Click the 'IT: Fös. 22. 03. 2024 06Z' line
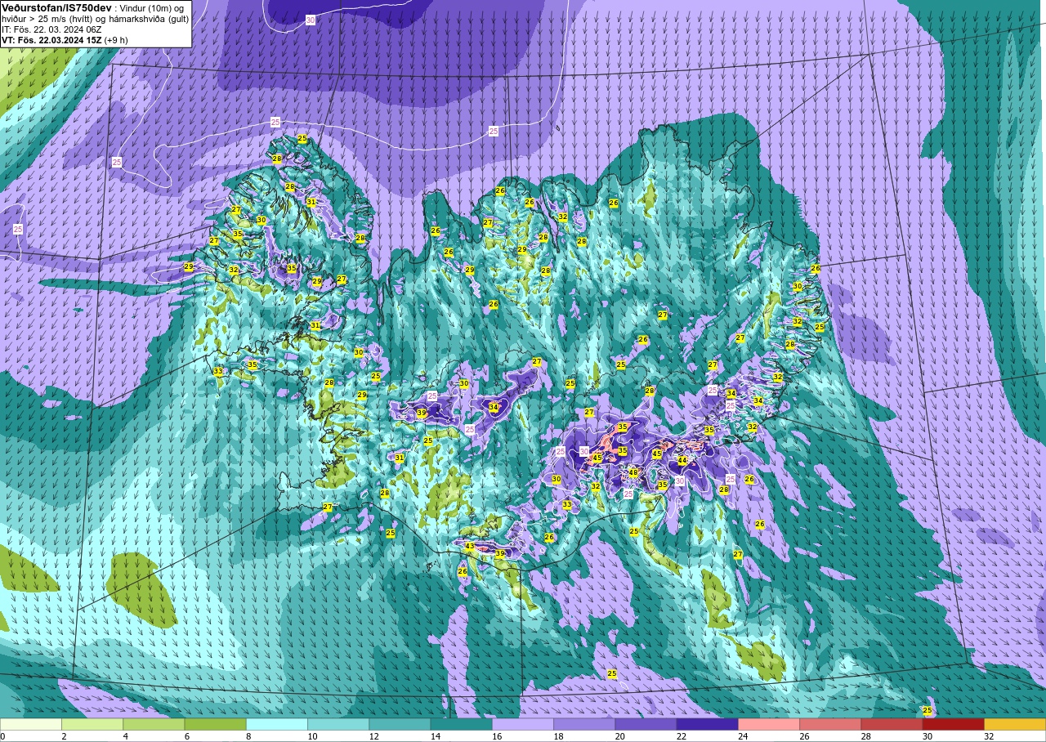Image resolution: width=1046 pixels, height=742 pixels. click(x=51, y=29)
